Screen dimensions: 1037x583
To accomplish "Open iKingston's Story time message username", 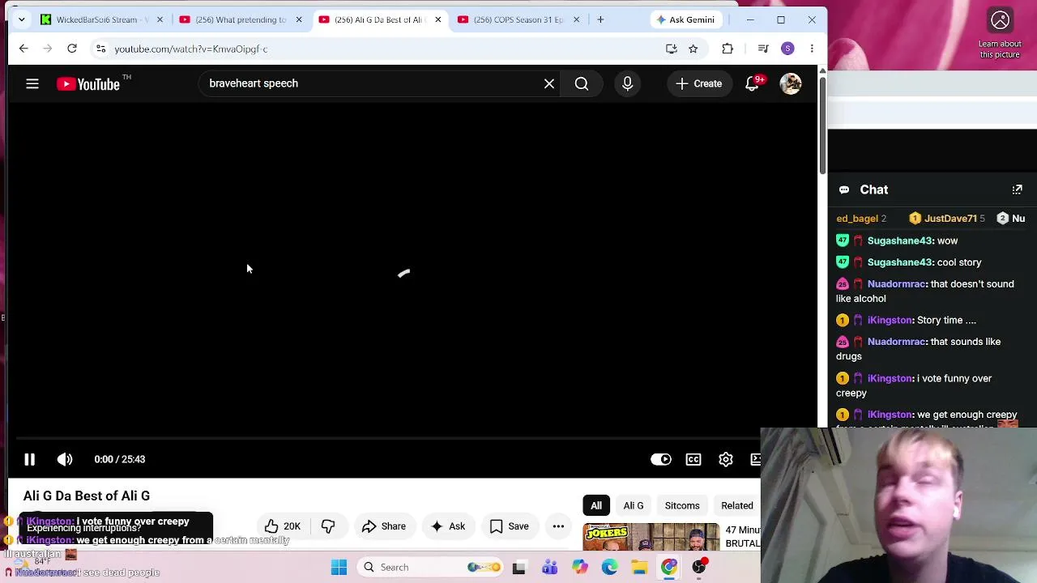I will click(x=890, y=320).
